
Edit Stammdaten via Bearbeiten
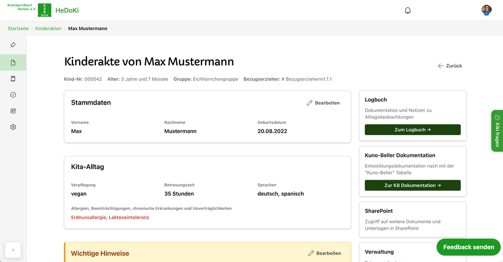(x=323, y=103)
